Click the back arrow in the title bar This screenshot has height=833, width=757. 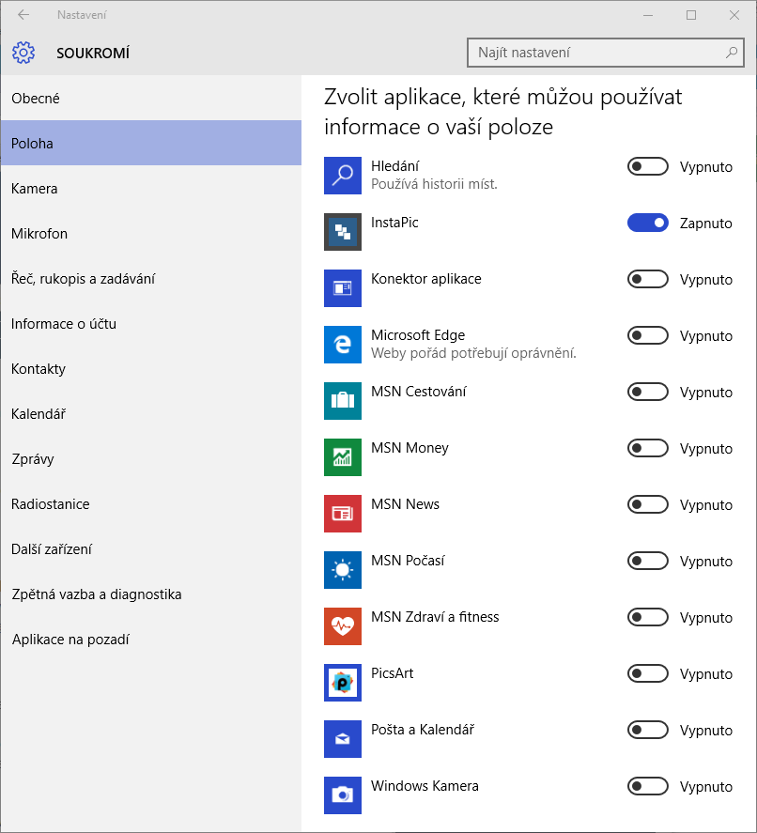(x=23, y=15)
